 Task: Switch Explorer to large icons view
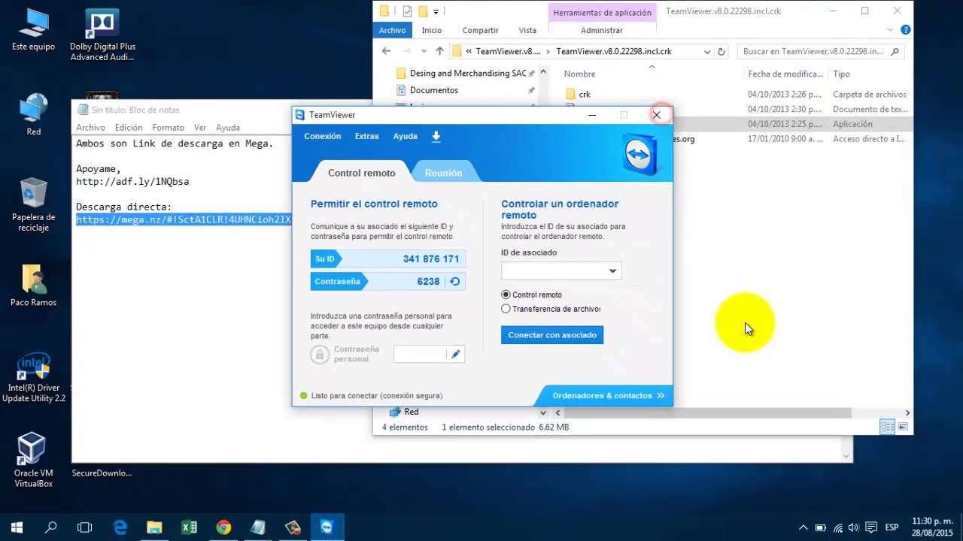tap(903, 427)
